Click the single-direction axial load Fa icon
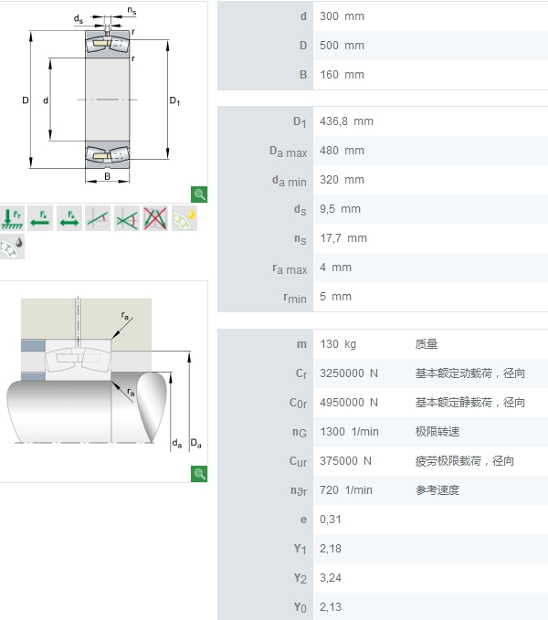 pyautogui.click(x=40, y=218)
